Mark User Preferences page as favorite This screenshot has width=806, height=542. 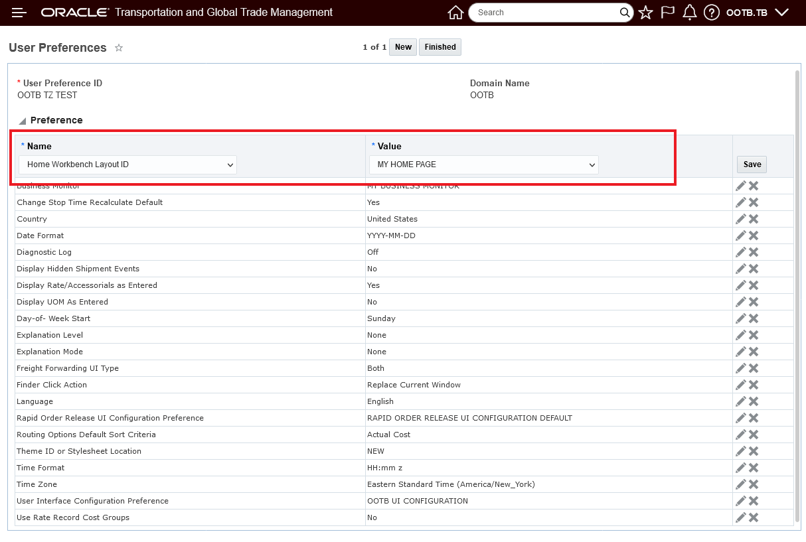point(119,48)
